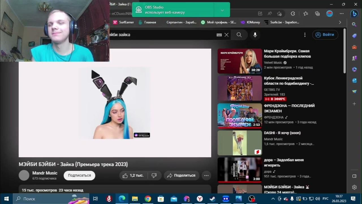The image size is (362, 204).
Task: Open the Surfe.be bookmark
Action: (x=282, y=22)
